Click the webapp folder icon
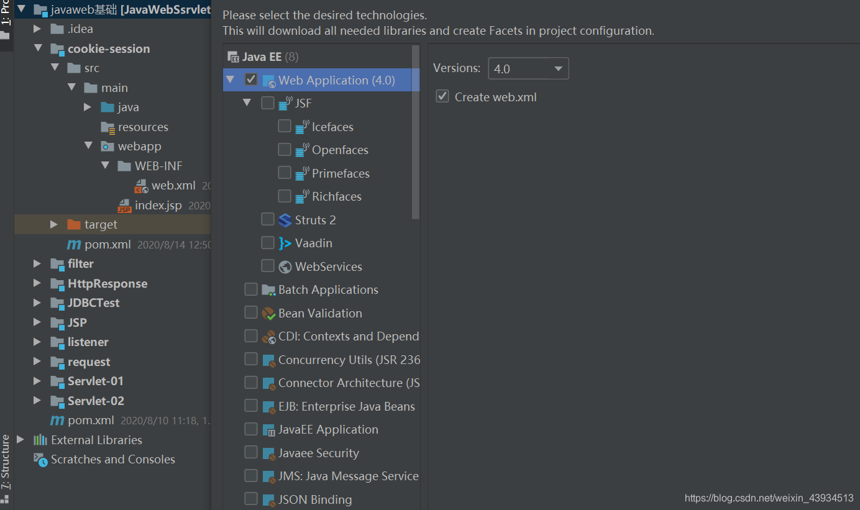The image size is (860, 510). click(x=107, y=147)
